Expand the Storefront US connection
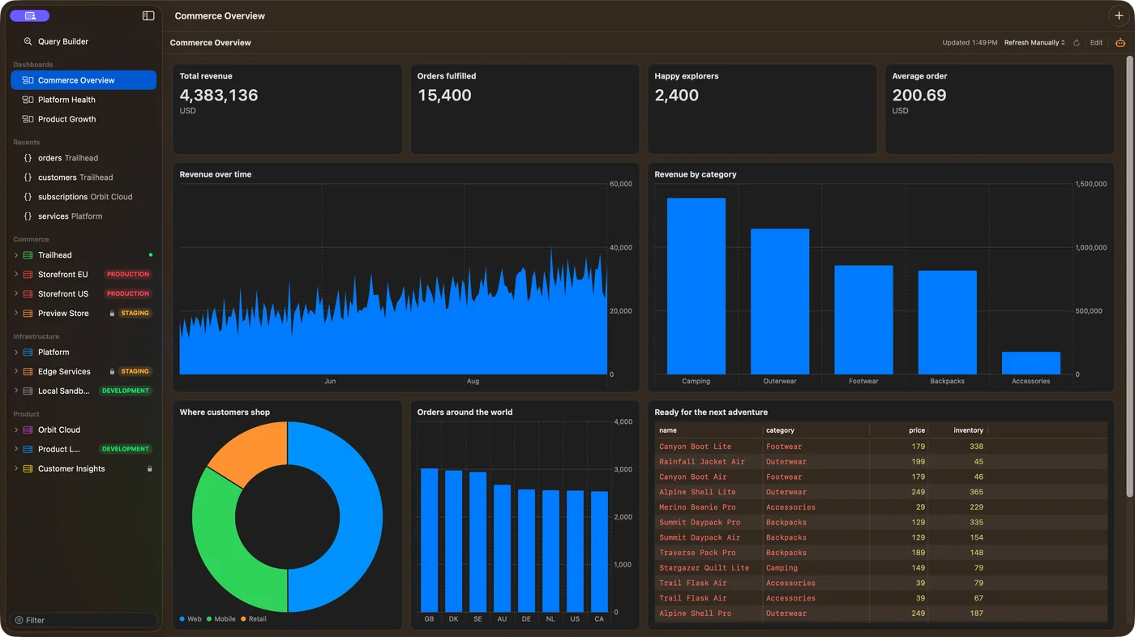The width and height of the screenshot is (1135, 637). coord(16,294)
